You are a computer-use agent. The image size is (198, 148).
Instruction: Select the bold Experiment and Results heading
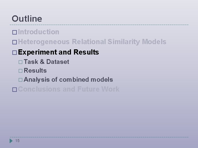[x=59, y=52]
